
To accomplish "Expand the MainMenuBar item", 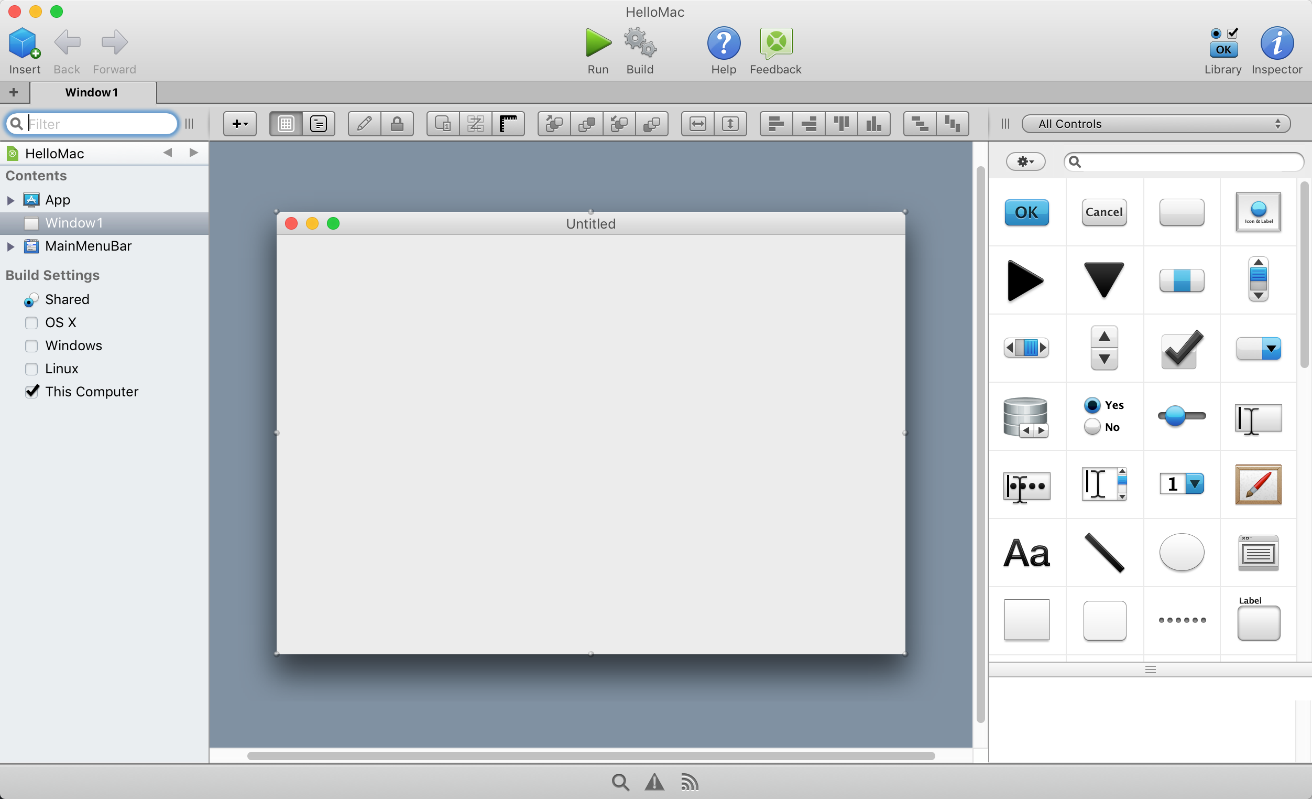I will tap(10, 245).
